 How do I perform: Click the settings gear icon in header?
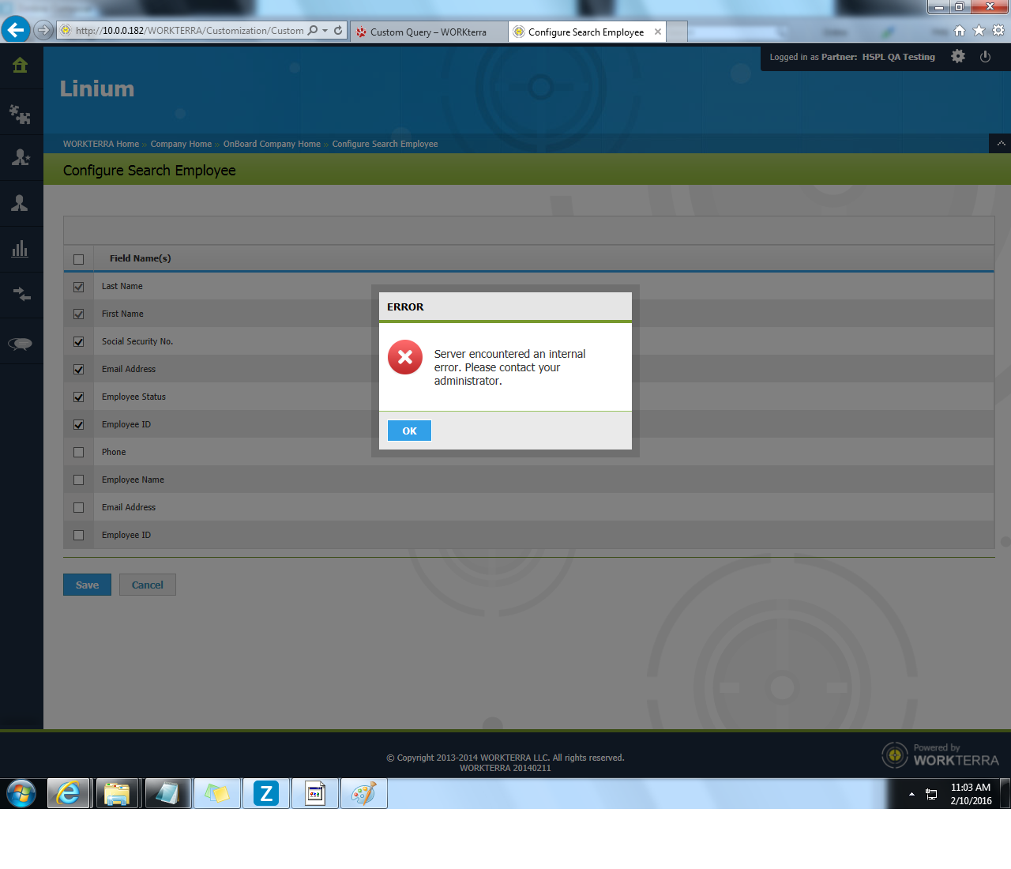(x=958, y=57)
